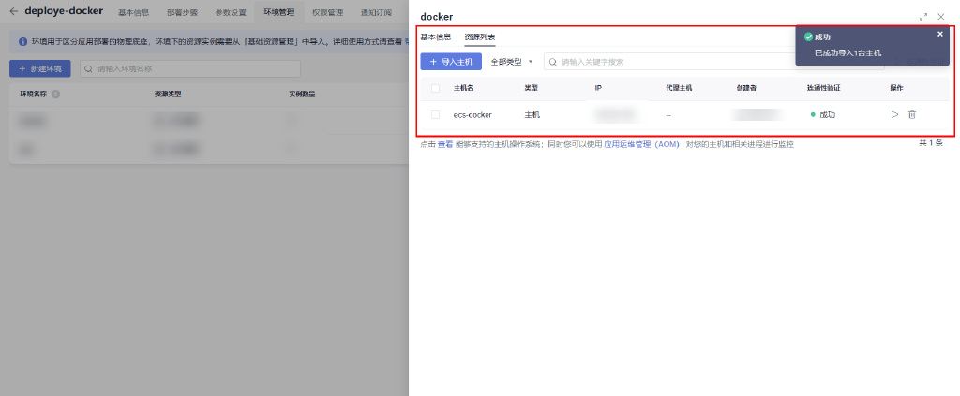Close the docker side panel
The image size is (960, 396).
click(941, 17)
